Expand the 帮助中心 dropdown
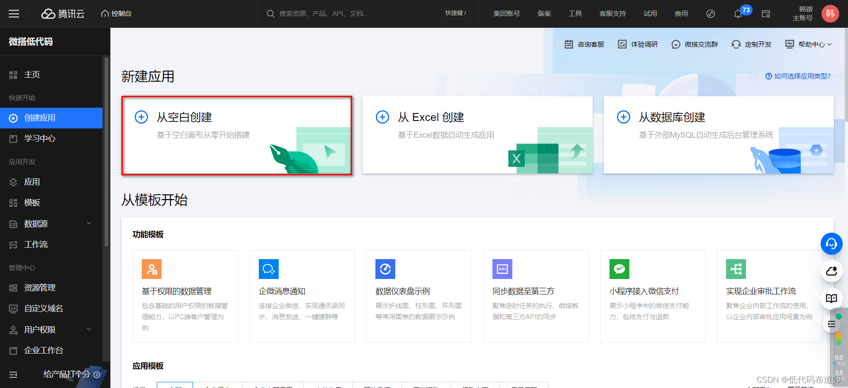Viewport: 848px width, 388px height. [x=809, y=44]
